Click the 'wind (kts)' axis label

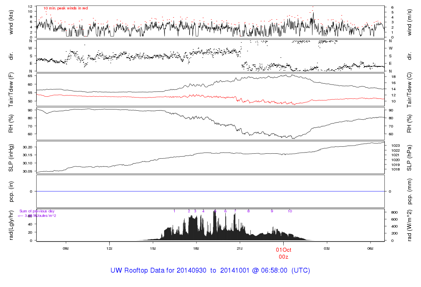coord(11,22)
